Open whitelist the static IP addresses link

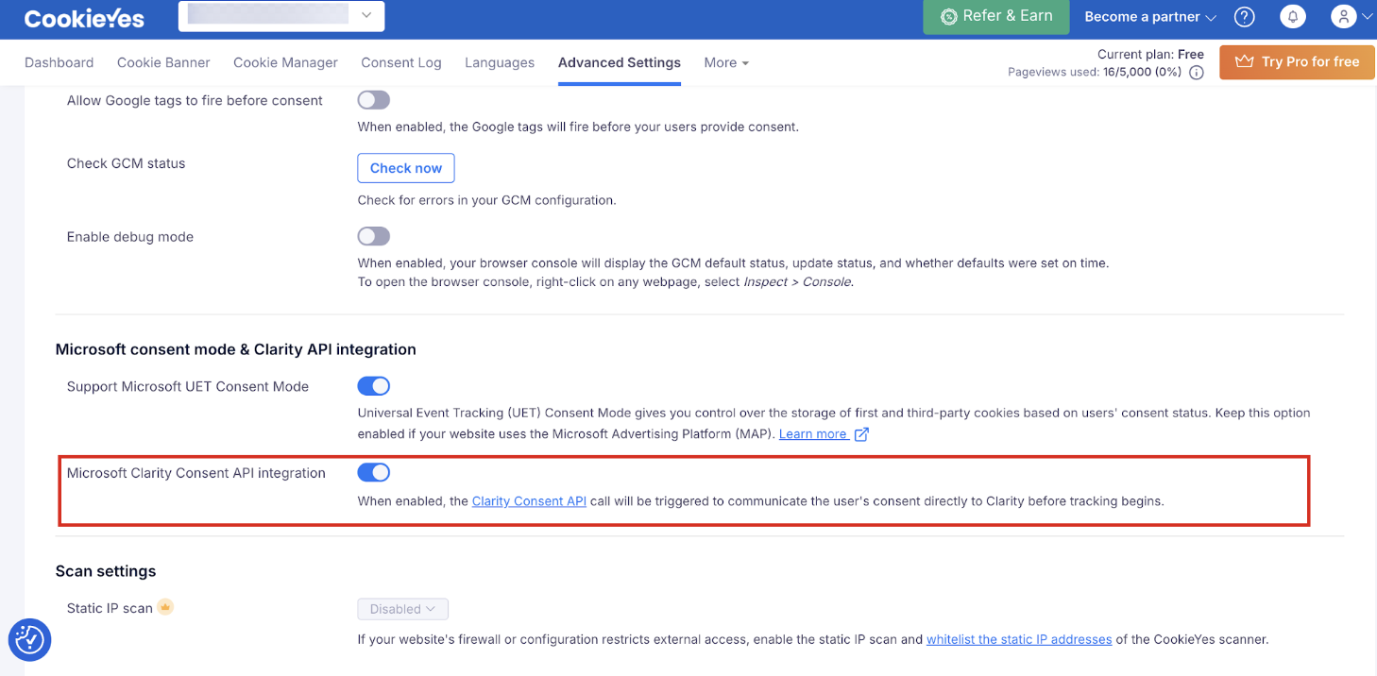[x=1019, y=639]
